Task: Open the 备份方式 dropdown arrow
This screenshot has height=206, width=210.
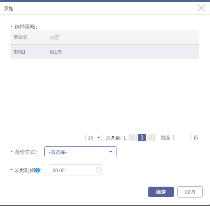Action: (110, 152)
